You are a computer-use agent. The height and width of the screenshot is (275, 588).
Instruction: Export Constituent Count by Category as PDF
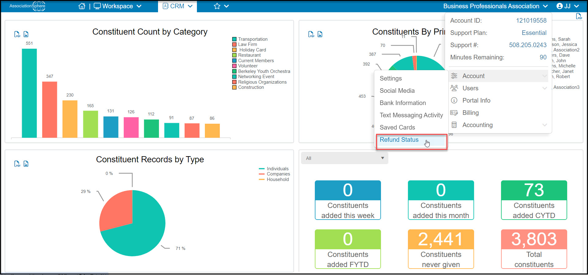click(17, 34)
